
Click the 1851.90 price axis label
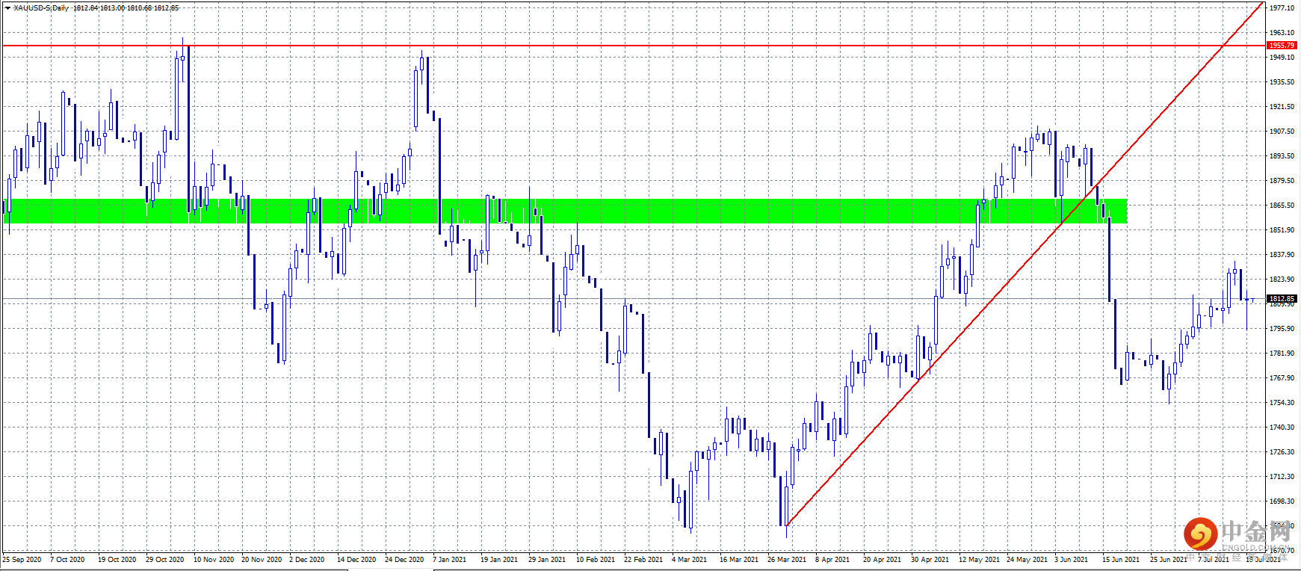[x=1282, y=230]
